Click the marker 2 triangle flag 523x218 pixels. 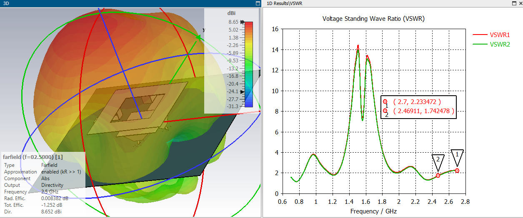tap(438, 159)
